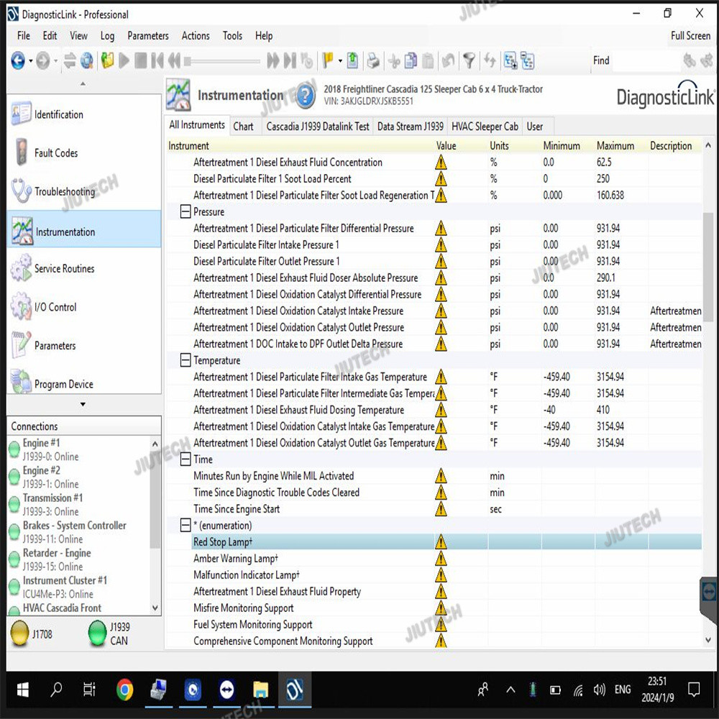The width and height of the screenshot is (719, 719).
Task: Switch to the HVAC Sleeper Cab tab
Action: point(485,127)
